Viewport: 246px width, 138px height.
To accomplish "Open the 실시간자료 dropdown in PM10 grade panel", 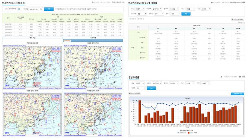I will click(x=157, y=9).
